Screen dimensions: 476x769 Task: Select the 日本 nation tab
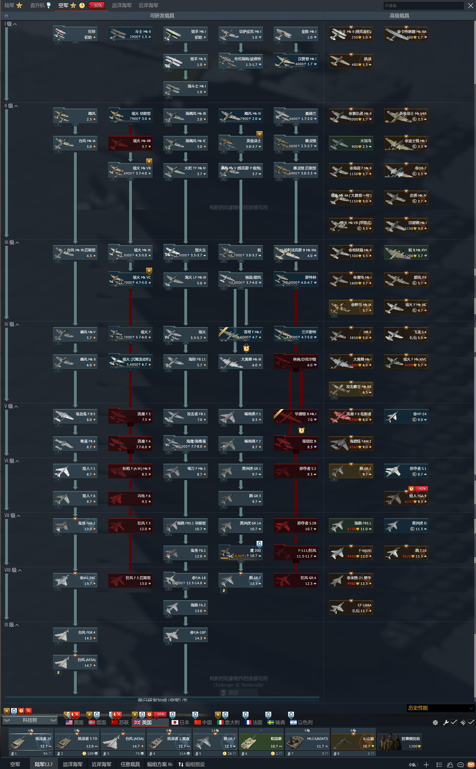(181, 722)
